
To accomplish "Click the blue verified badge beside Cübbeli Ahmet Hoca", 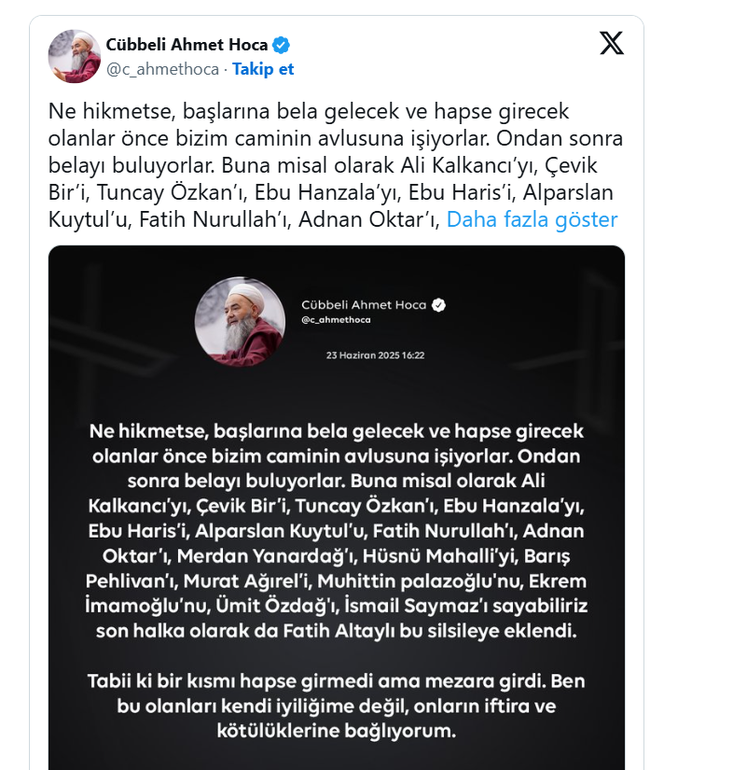I will tap(282, 45).
